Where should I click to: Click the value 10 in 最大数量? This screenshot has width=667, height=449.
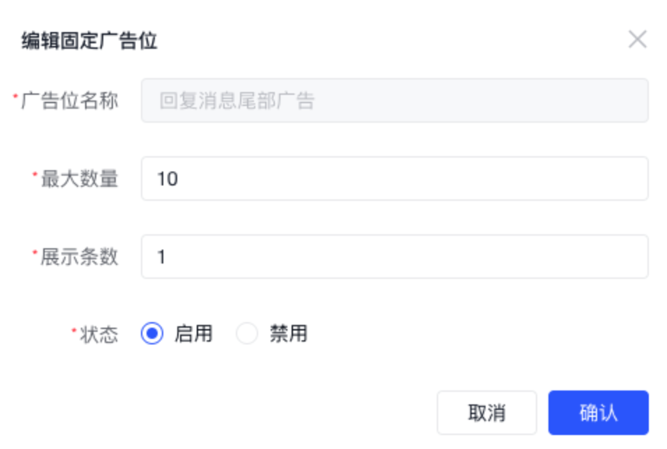[167, 179]
